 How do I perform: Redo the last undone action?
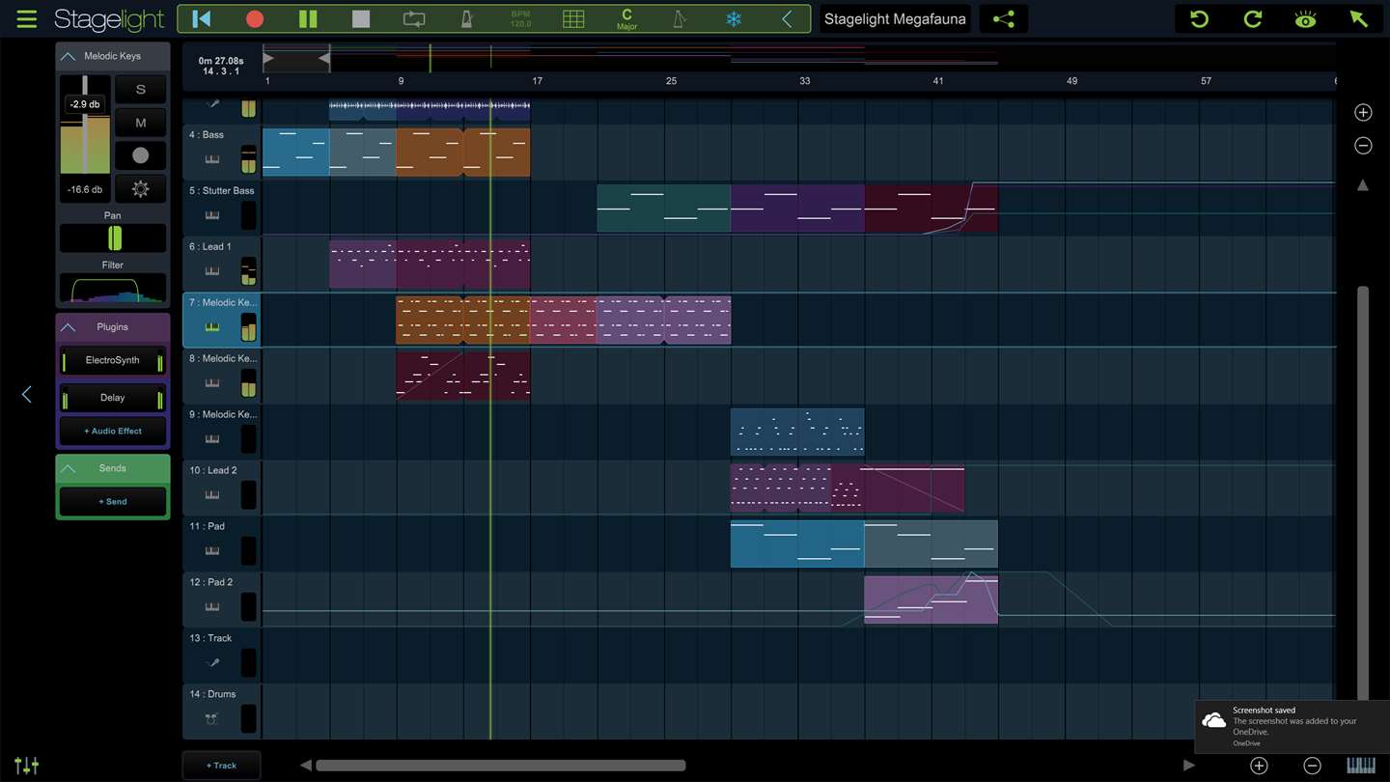pyautogui.click(x=1253, y=19)
